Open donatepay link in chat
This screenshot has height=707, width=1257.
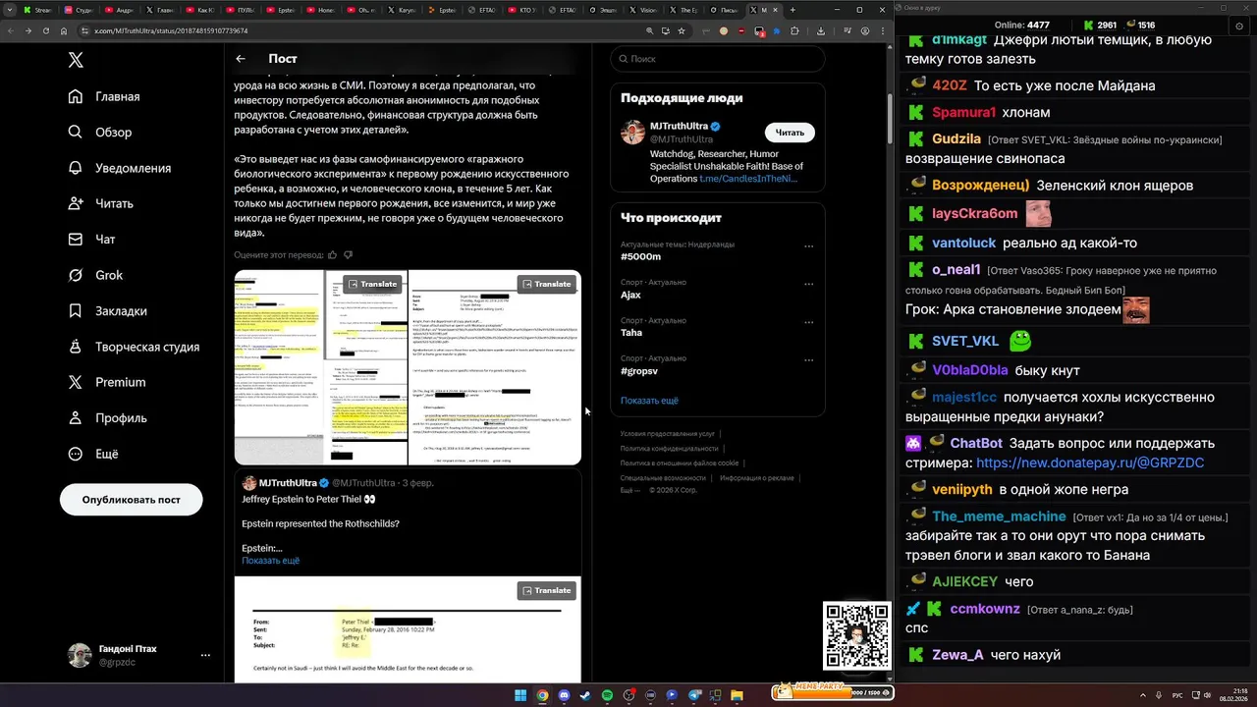(1090, 462)
